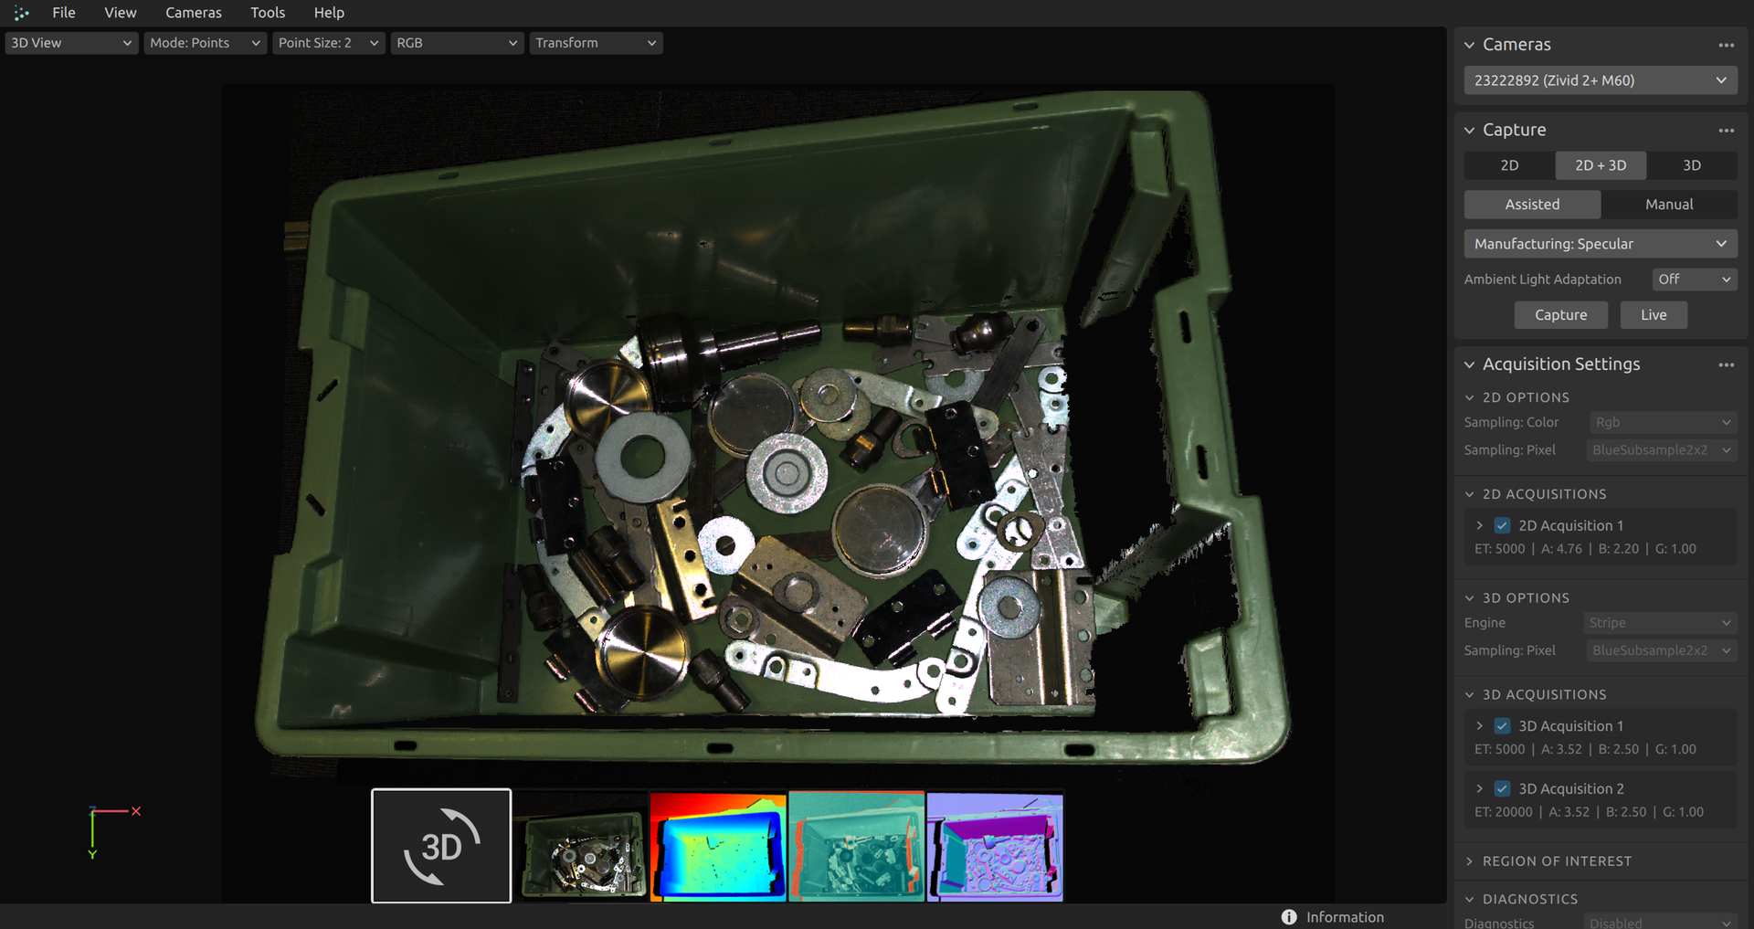The height and width of the screenshot is (929, 1754).
Task: Open the Point Size dropdown
Action: pos(328,43)
